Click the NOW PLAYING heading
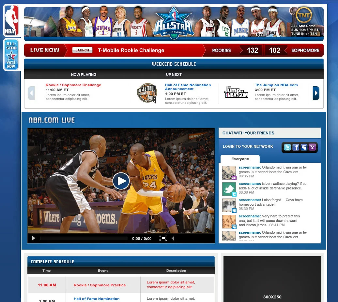338x302 pixels. [x=84, y=75]
